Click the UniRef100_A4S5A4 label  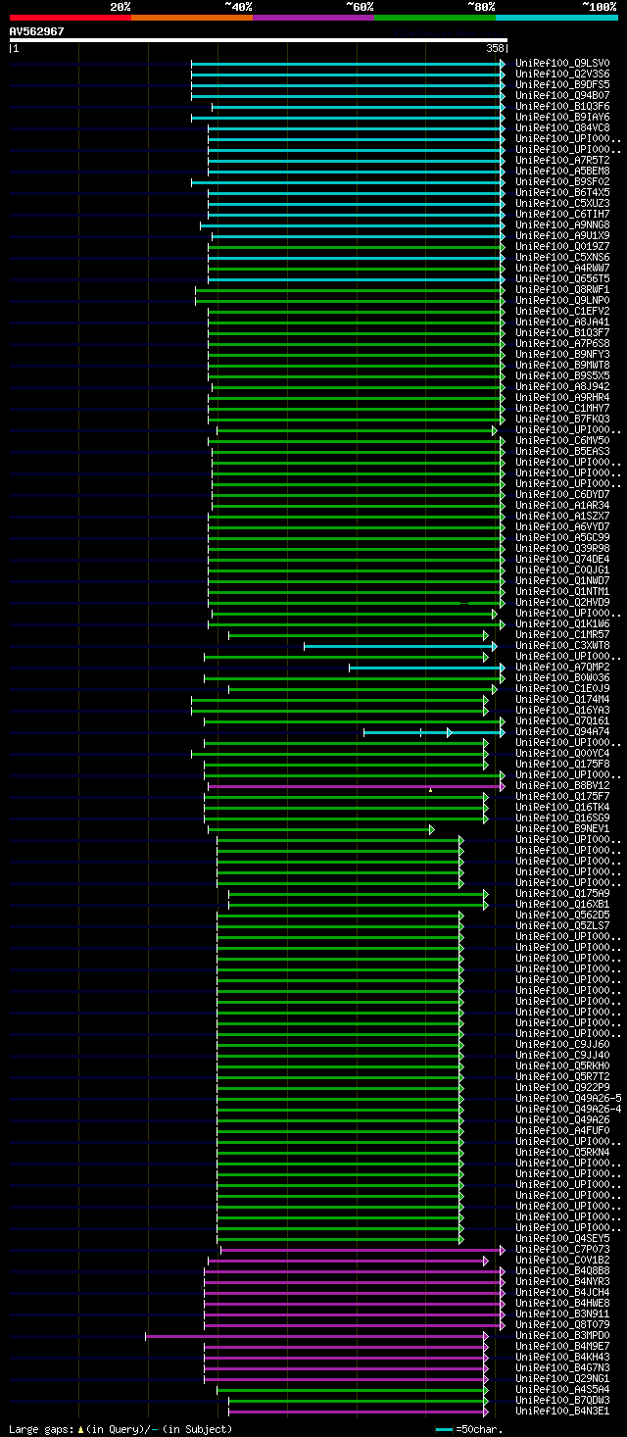(562, 1390)
